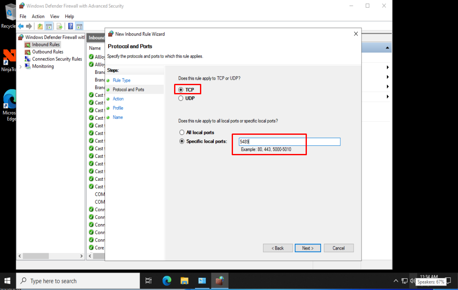Open the File menu
The image size is (458, 290).
(23, 16)
